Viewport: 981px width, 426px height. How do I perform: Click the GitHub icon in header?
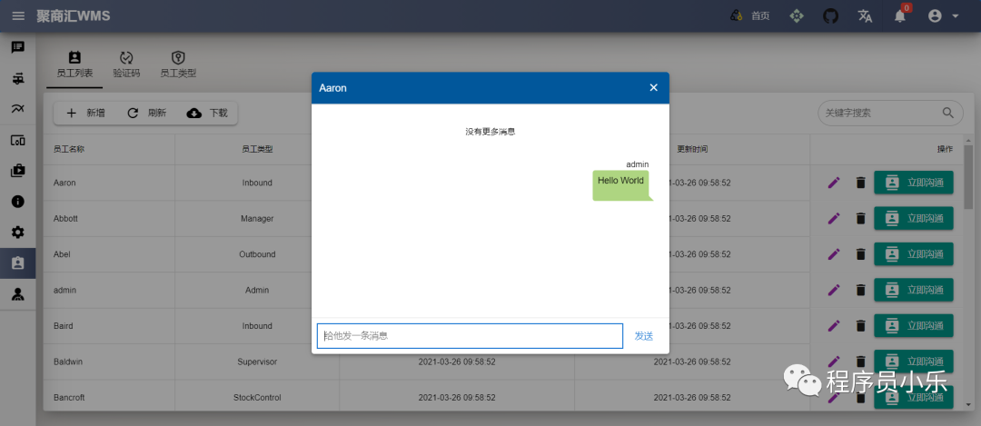click(830, 15)
